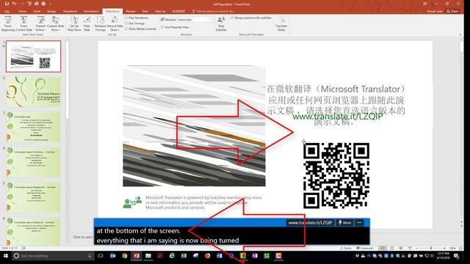Open subtitle bar more options (…)
Viewport: 470px width, 264px height.
click(x=359, y=222)
